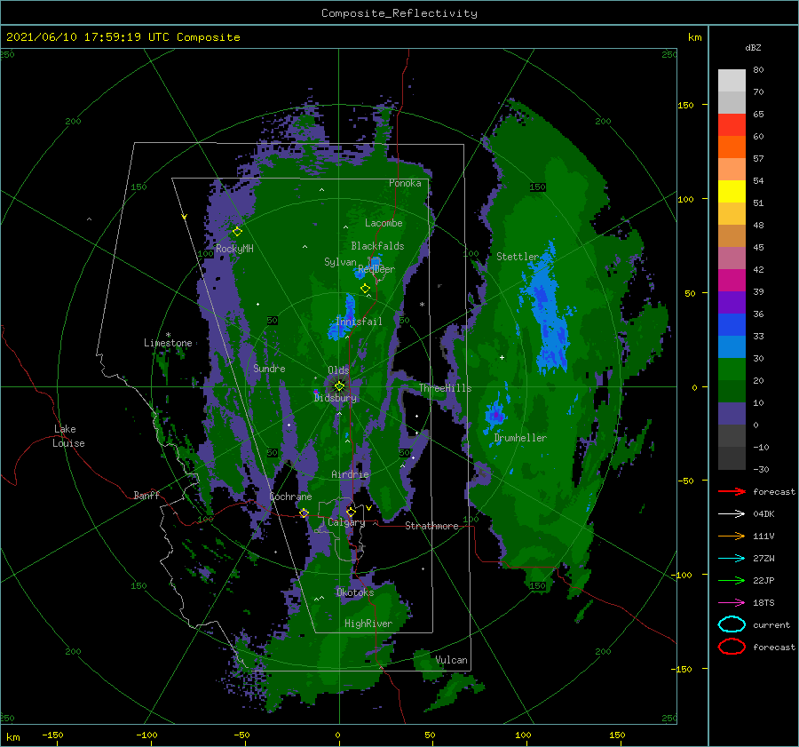Click the Composite_Reflectivity title text
The height and width of the screenshot is (747, 799).
tap(399, 13)
